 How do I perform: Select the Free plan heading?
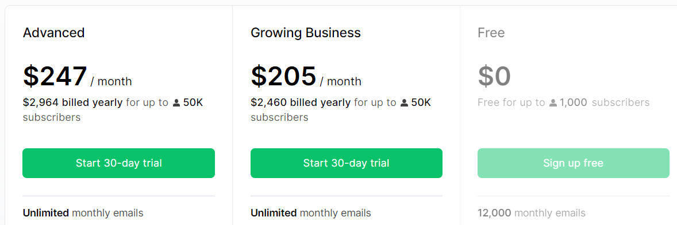(491, 33)
